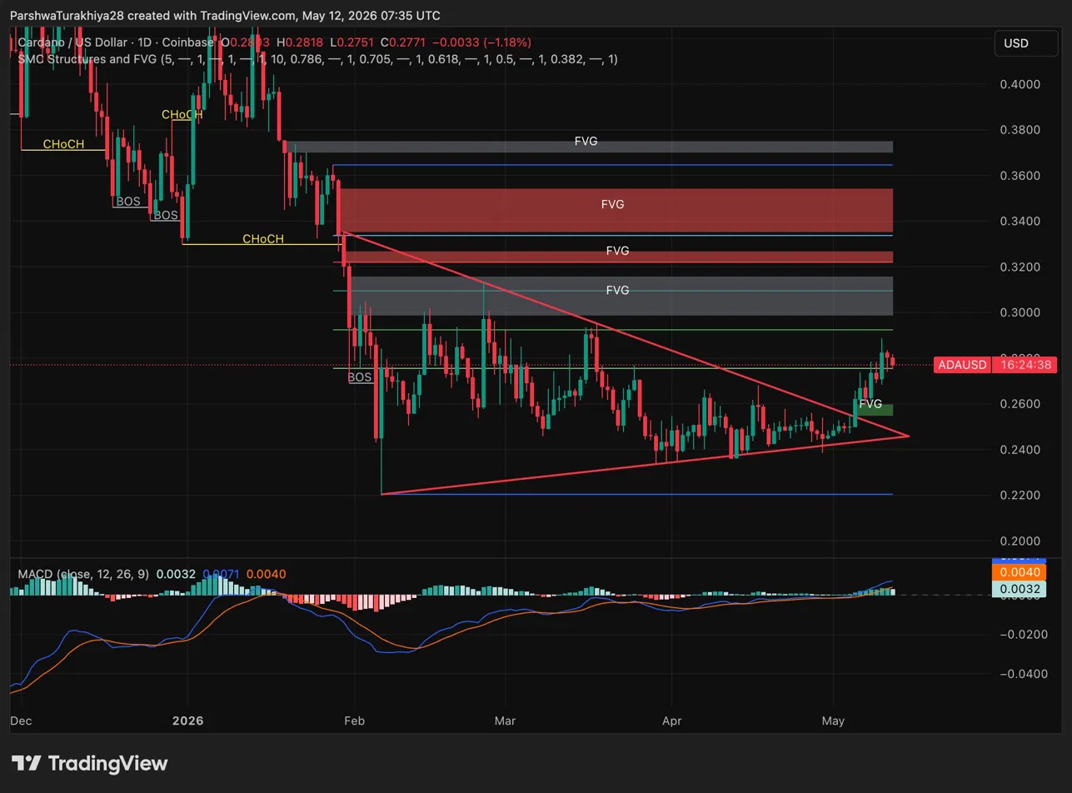Image resolution: width=1072 pixels, height=793 pixels.
Task: Click the 0.2600 price axis label
Action: (1020, 404)
